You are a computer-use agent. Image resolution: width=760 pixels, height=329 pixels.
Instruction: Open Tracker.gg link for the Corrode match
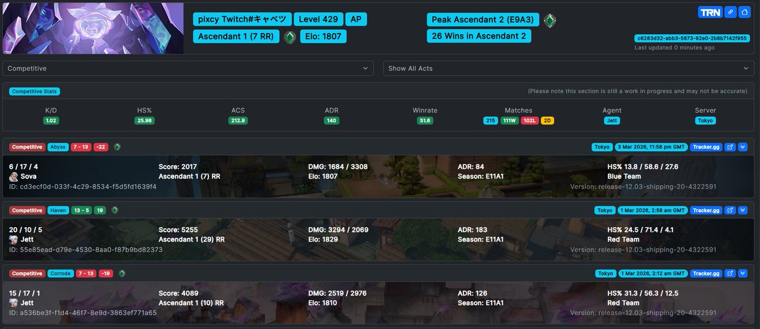coord(706,274)
